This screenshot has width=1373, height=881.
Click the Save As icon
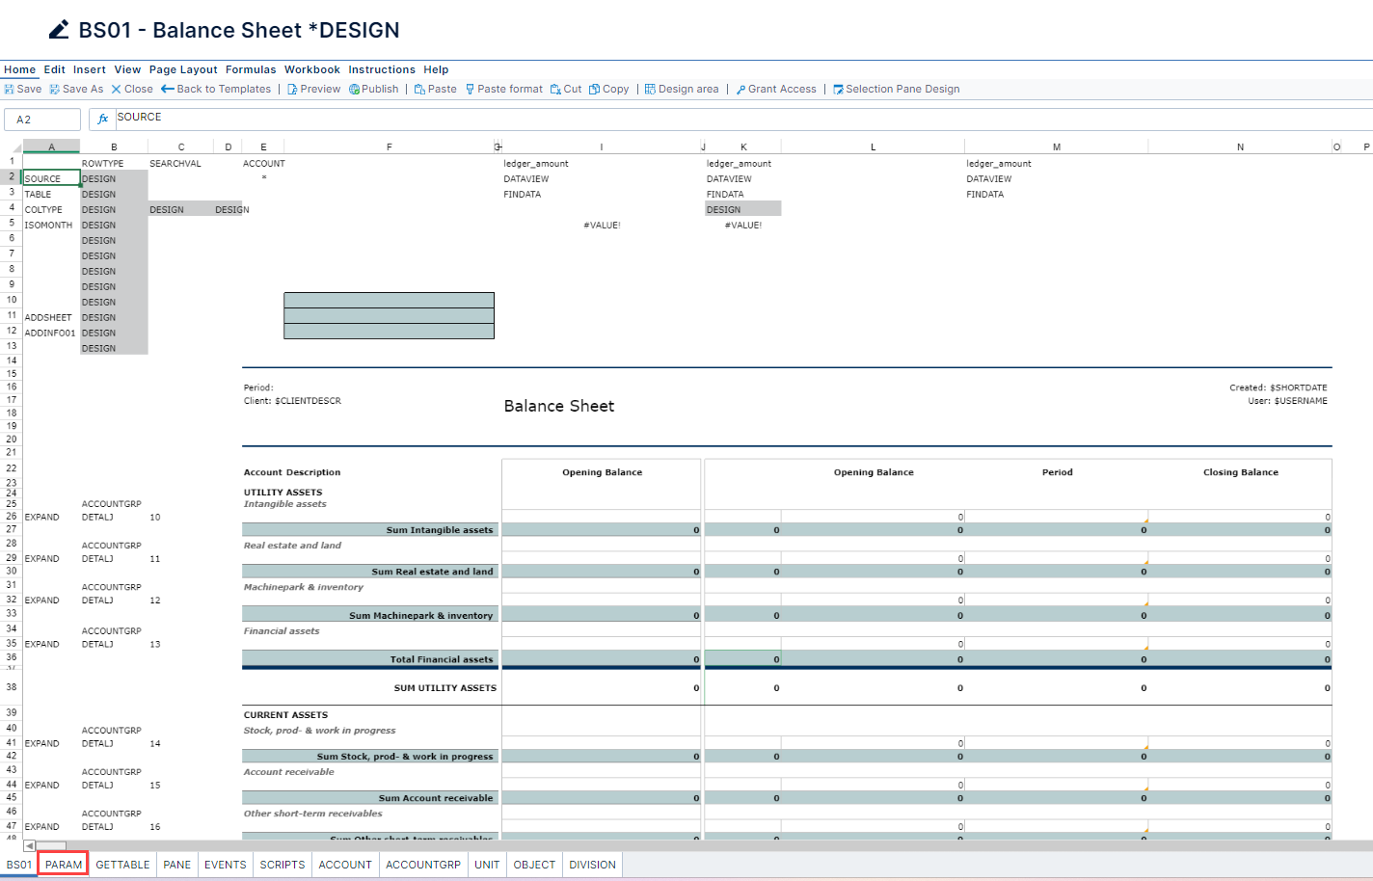pyautogui.click(x=76, y=89)
